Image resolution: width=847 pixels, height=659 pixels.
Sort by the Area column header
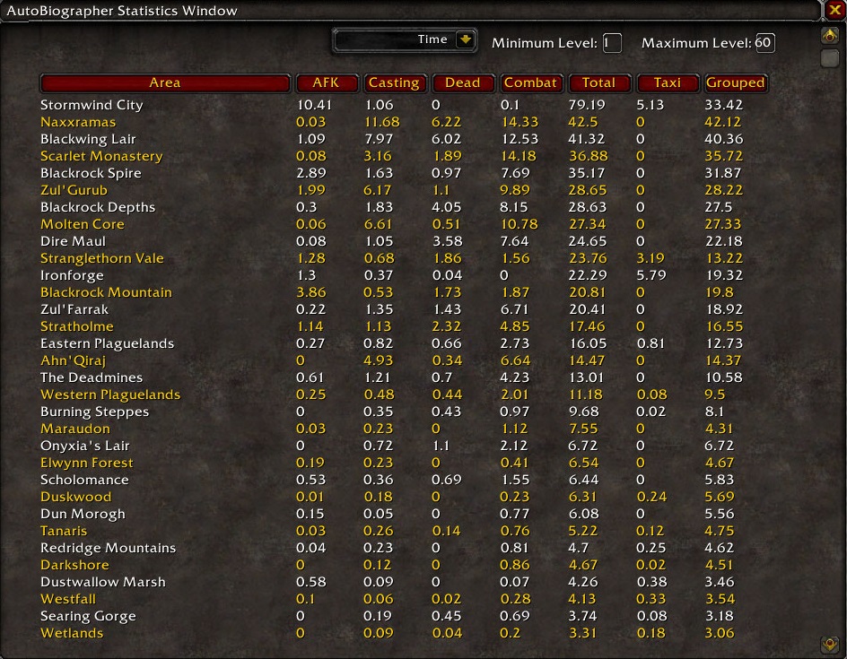pyautogui.click(x=165, y=83)
